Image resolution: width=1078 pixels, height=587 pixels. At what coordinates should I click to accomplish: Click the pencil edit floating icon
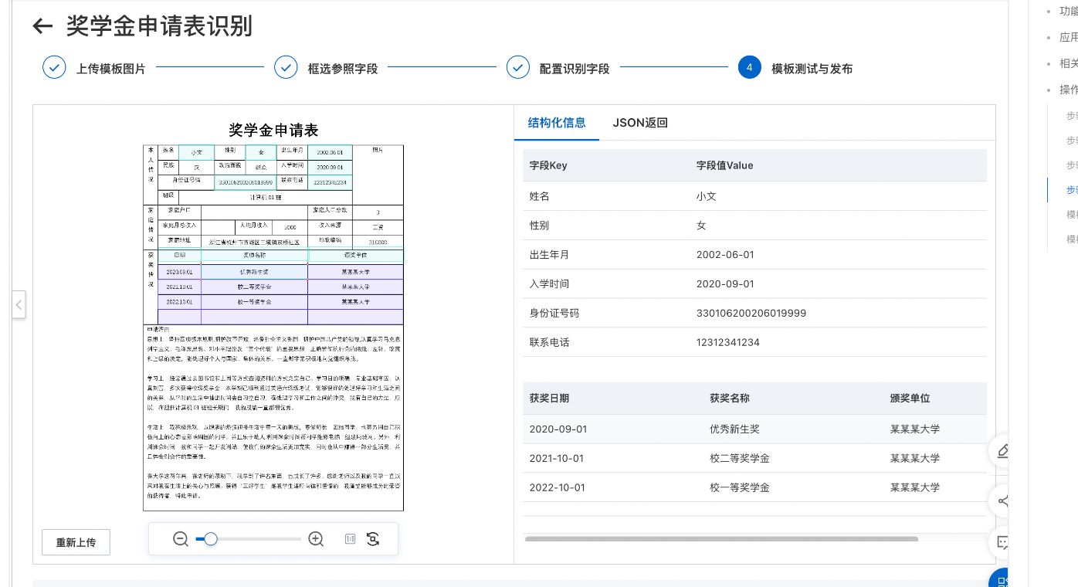(1002, 451)
